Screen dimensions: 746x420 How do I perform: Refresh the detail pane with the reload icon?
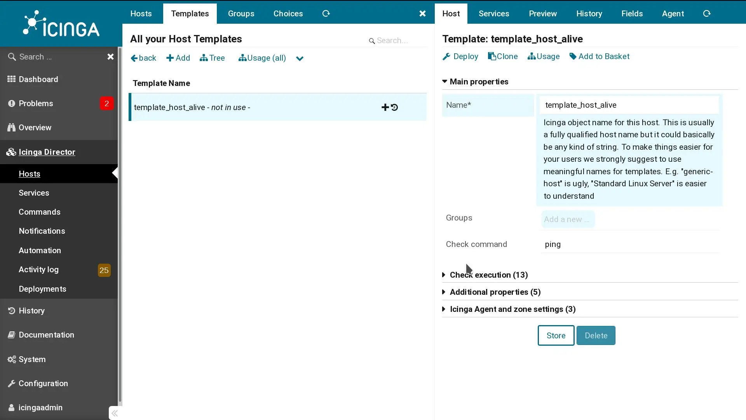707,14
